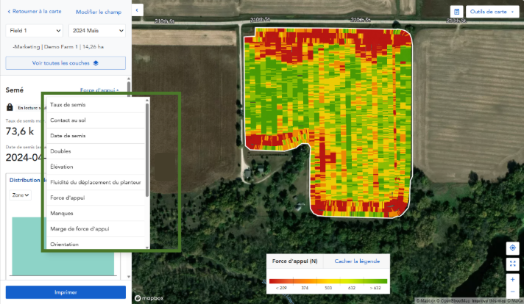The width and height of the screenshot is (524, 304).
Task: Click the teal distribution chart bar
Action: click(63, 246)
